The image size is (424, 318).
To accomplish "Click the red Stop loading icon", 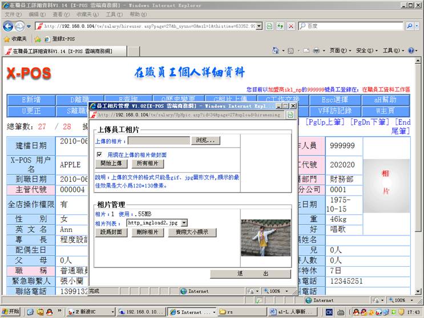I will coord(290,26).
